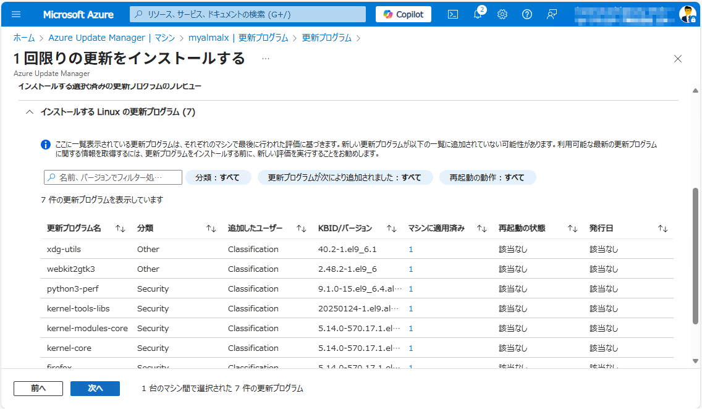Navigate to ホーム via the breadcrumb
702x409 pixels.
coord(23,38)
